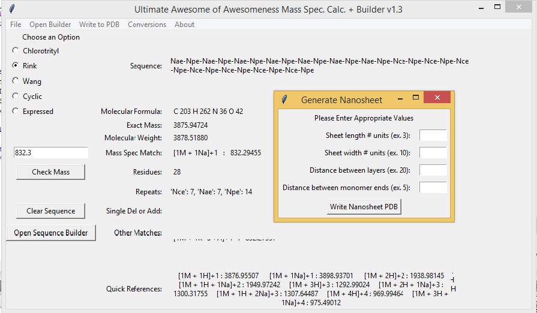This screenshot has height=313, width=537.
Task: Click the Distance between layers field
Action: [433, 170]
